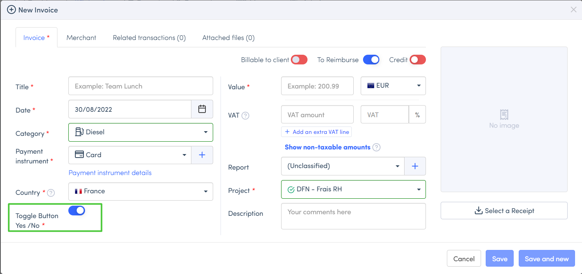
Task: Open the Project dropdown DFN - Frais RH
Action: pyautogui.click(x=353, y=189)
